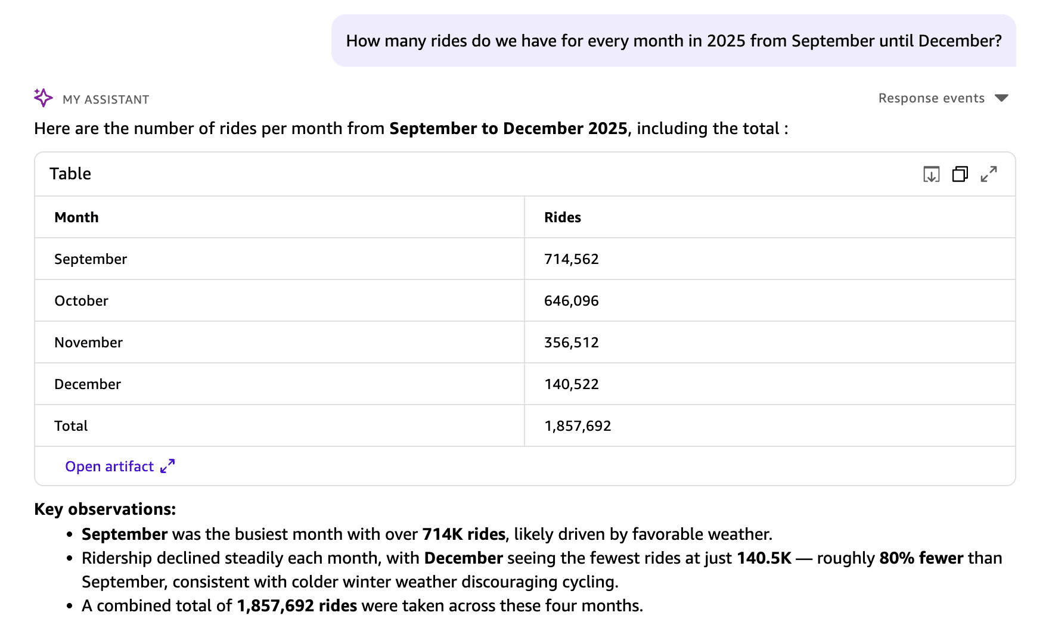This screenshot has height=628, width=1049.
Task: Click the user question message bubble
Action: 674,41
